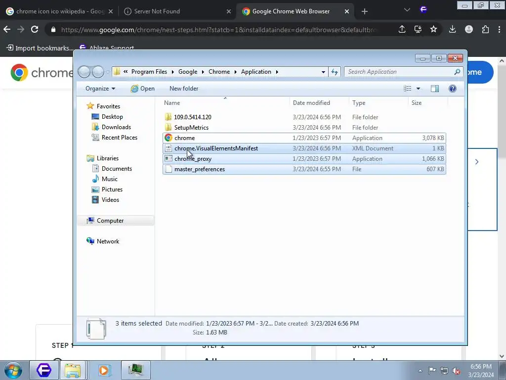506x380 pixels.
Task: Open the address bar previous locations dropdown
Action: coord(323,72)
